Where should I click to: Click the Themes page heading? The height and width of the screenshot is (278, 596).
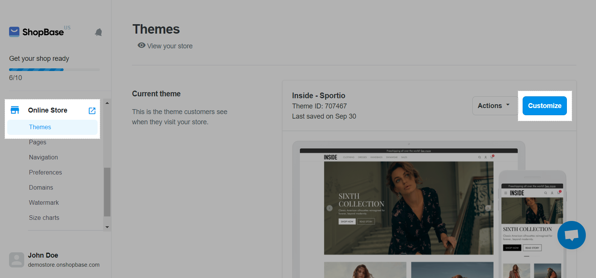pyautogui.click(x=156, y=29)
